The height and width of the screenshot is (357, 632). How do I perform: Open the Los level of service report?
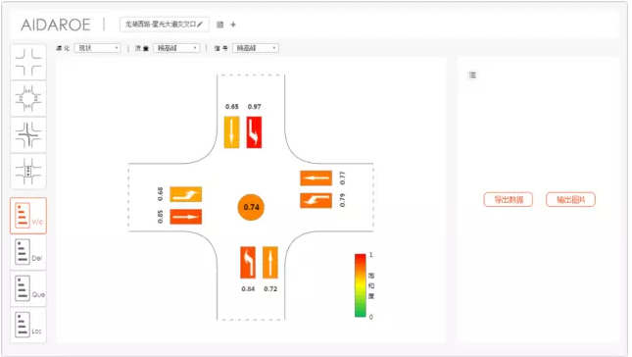pyautogui.click(x=28, y=326)
